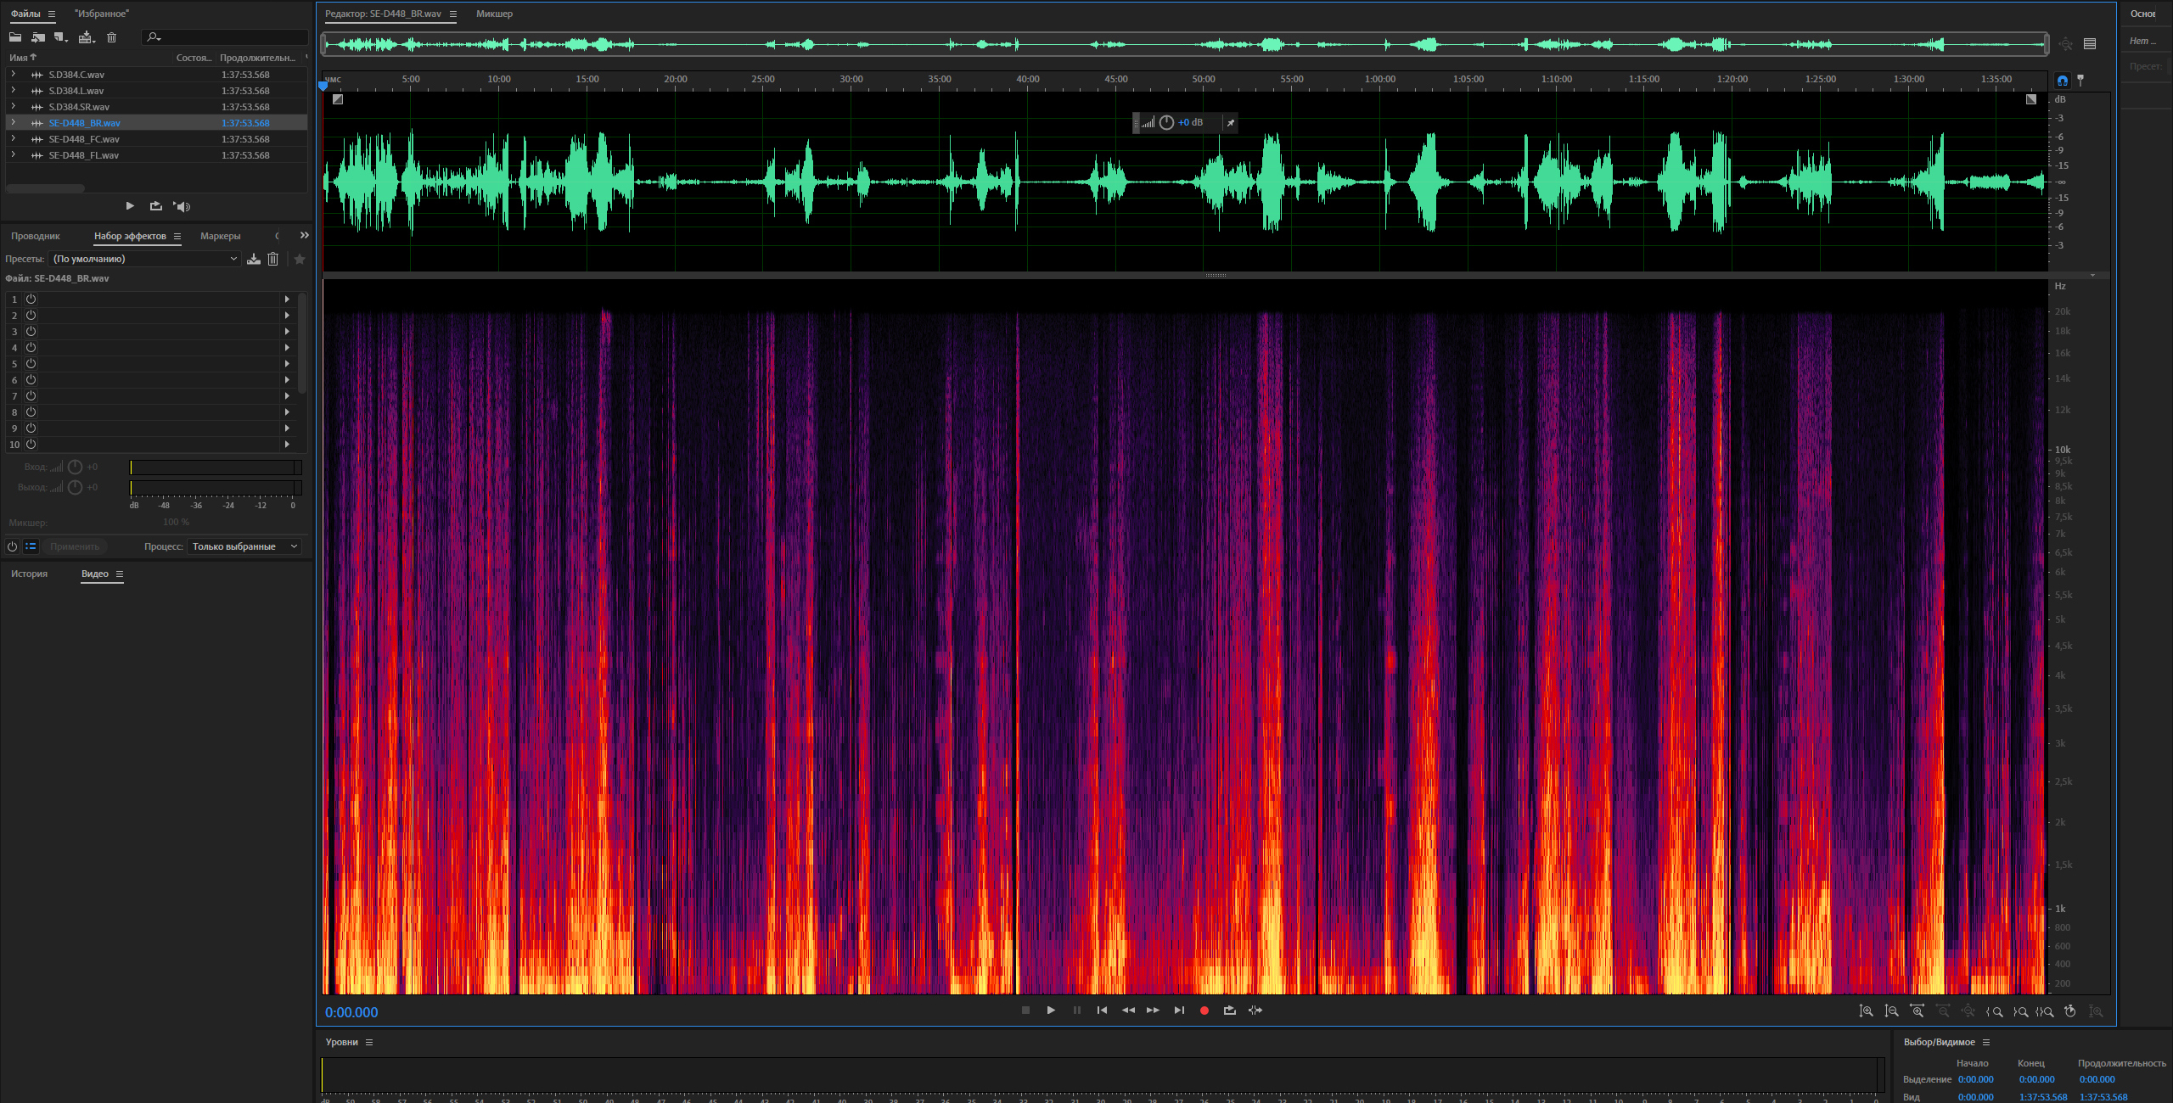Click the +0 dB volume knob
The image size is (2173, 1103).
click(x=1166, y=123)
